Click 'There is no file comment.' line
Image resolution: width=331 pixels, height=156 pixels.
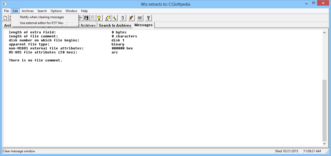pos(36,60)
